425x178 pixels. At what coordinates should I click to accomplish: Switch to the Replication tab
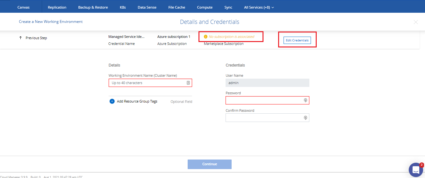57,7
